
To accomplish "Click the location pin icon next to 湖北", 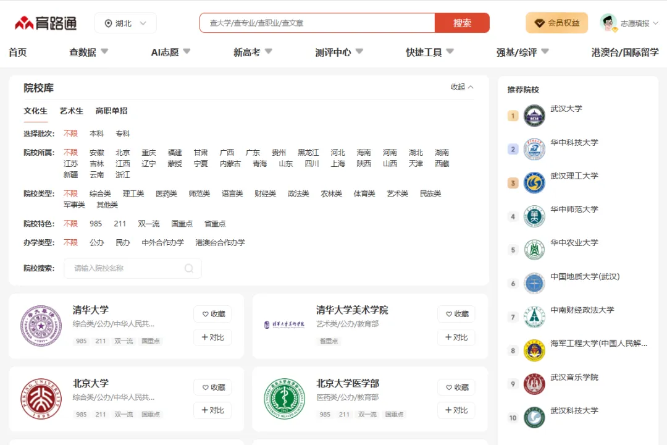I will [109, 23].
